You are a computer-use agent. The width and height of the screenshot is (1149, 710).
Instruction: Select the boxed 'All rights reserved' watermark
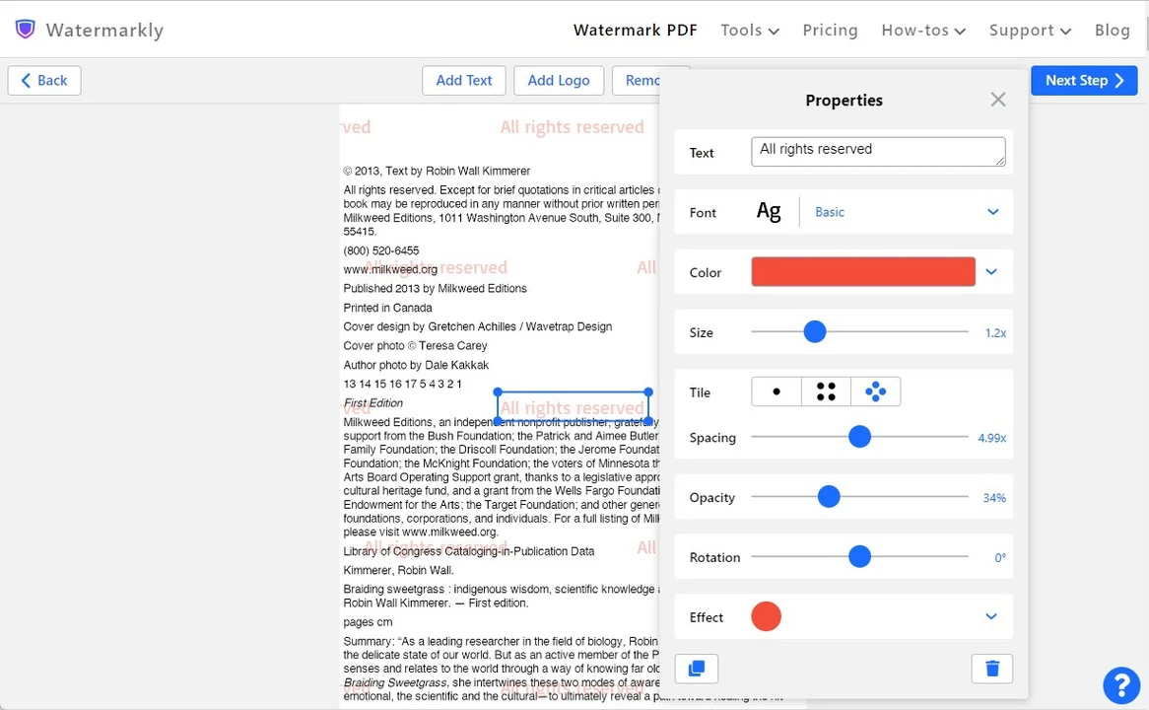point(573,407)
